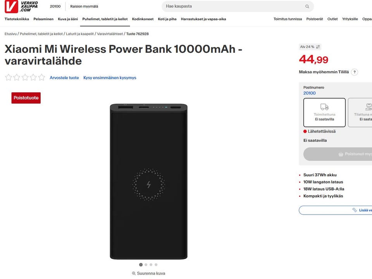Select the second image carousel dot

pyautogui.click(x=146, y=265)
